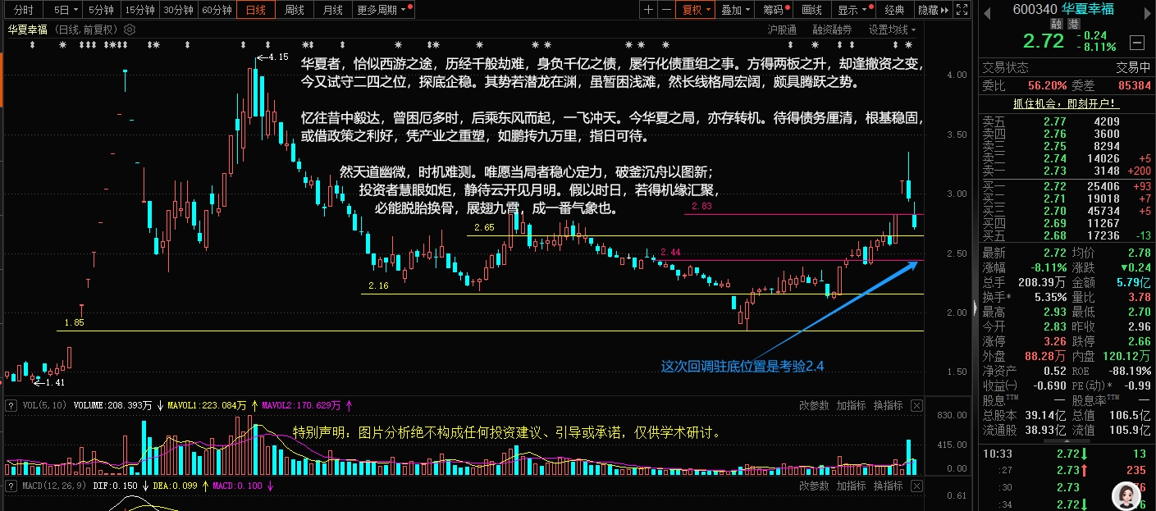The image size is (1156, 511).
Task: Switch to 30分钟 chart period
Action: point(177,10)
